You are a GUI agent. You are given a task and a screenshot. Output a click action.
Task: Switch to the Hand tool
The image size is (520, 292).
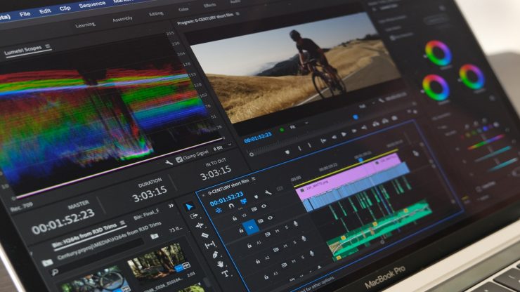220,265
